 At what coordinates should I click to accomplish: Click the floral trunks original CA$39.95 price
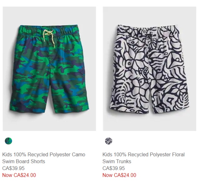(113, 168)
